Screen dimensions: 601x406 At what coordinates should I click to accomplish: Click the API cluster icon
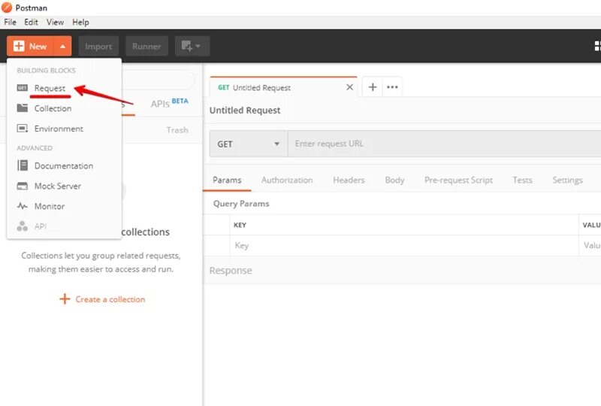[x=23, y=226]
